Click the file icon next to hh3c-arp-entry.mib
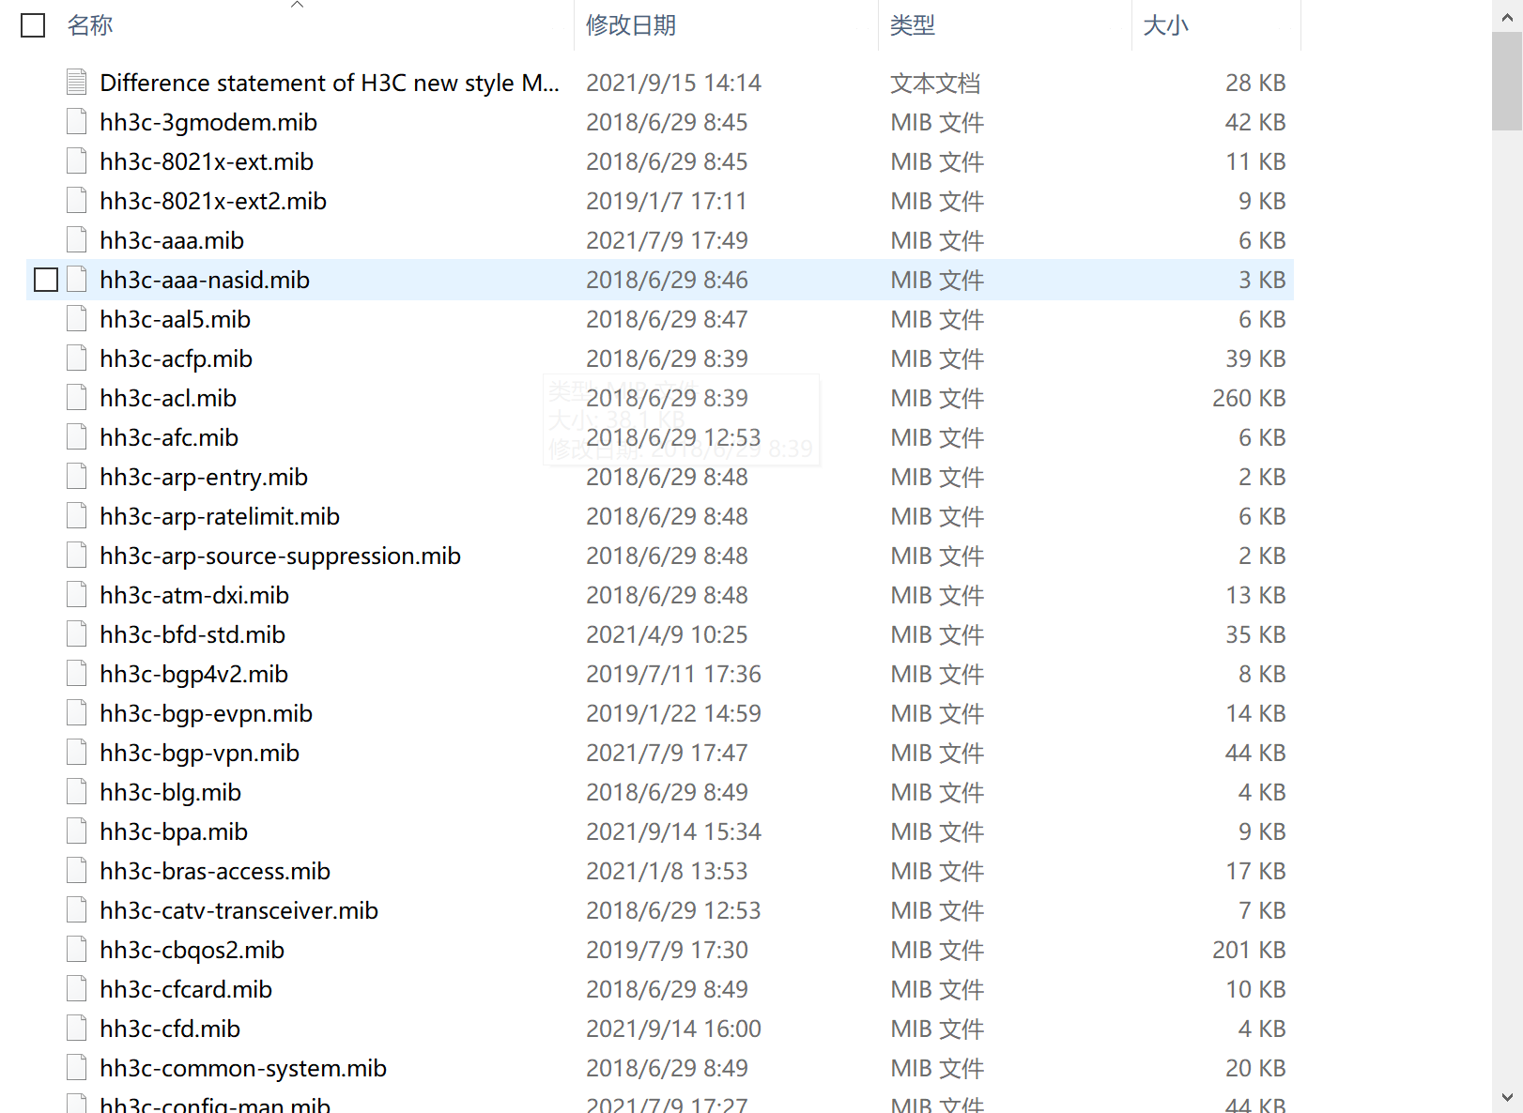Image resolution: width=1523 pixels, height=1113 pixels. 77,477
